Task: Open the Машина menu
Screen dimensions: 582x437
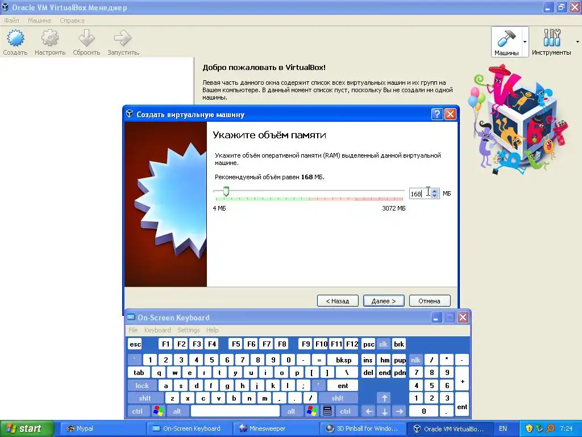Action: [x=39, y=20]
